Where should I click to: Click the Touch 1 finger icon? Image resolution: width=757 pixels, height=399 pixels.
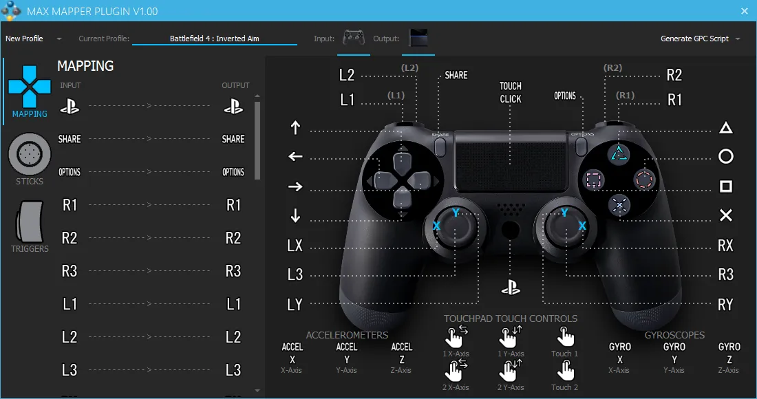pos(565,337)
